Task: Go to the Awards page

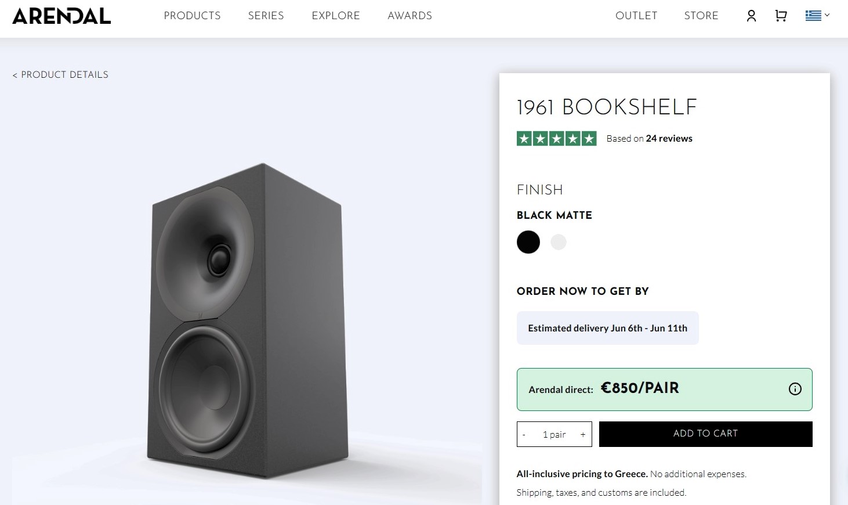Action: tap(409, 16)
